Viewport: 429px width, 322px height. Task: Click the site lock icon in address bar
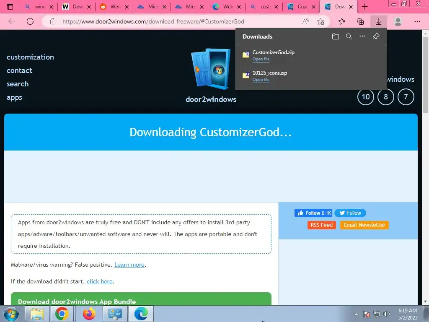(x=53, y=21)
